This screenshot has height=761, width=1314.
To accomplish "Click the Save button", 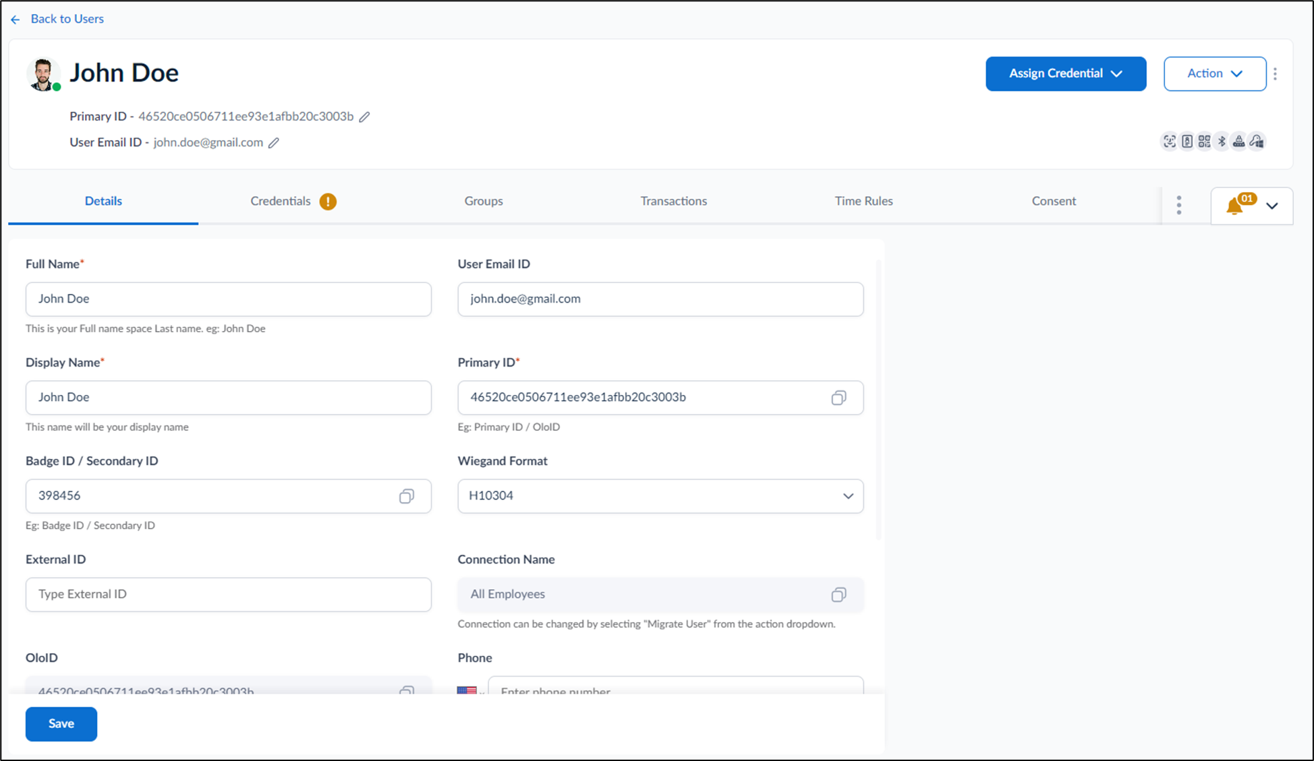I will 61,724.
